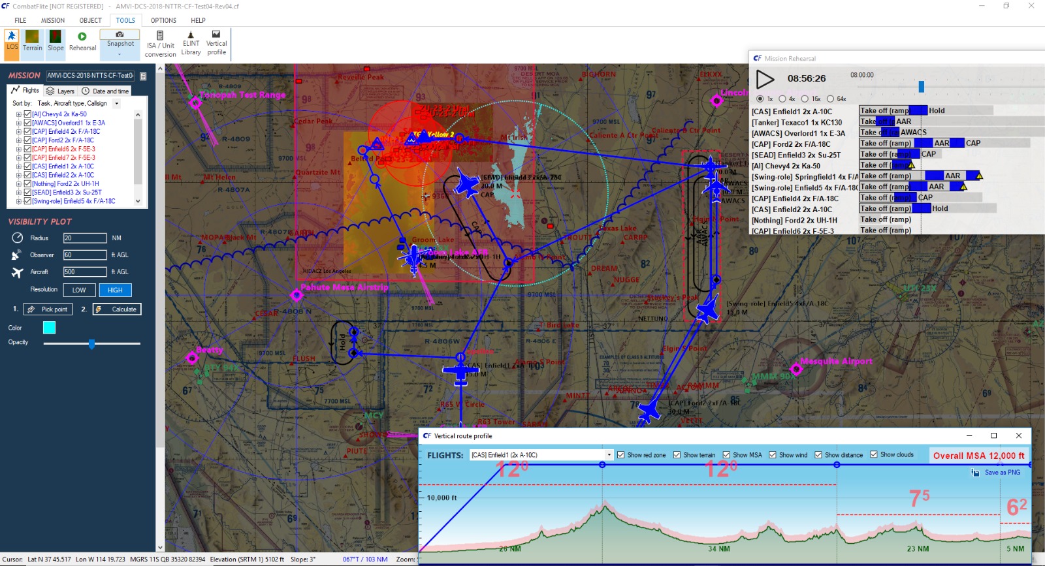This screenshot has height=566, width=1045.
Task: Click the Save as PNG icon
Action: (x=975, y=473)
